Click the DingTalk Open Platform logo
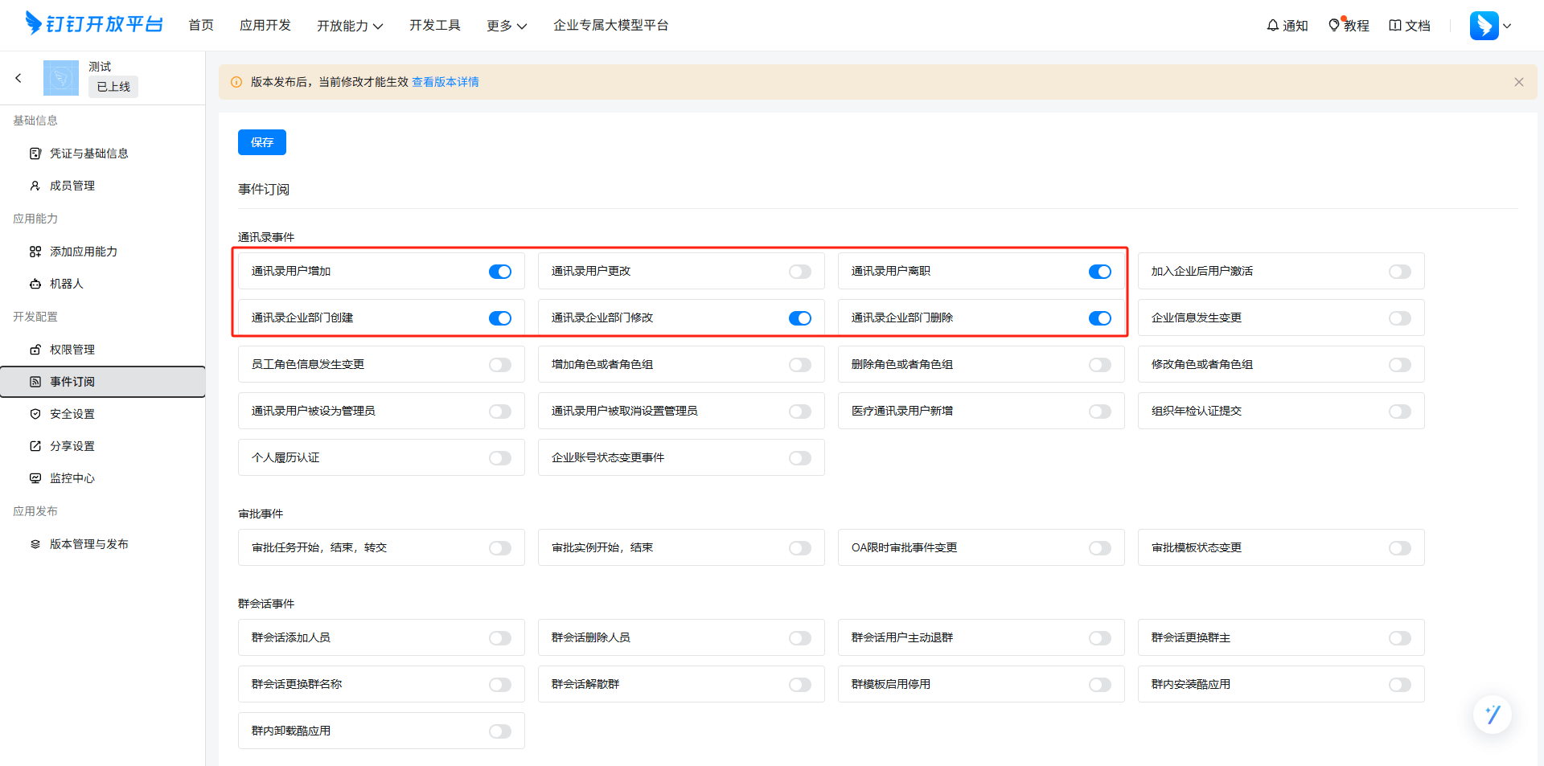This screenshot has width=1544, height=766. click(94, 24)
